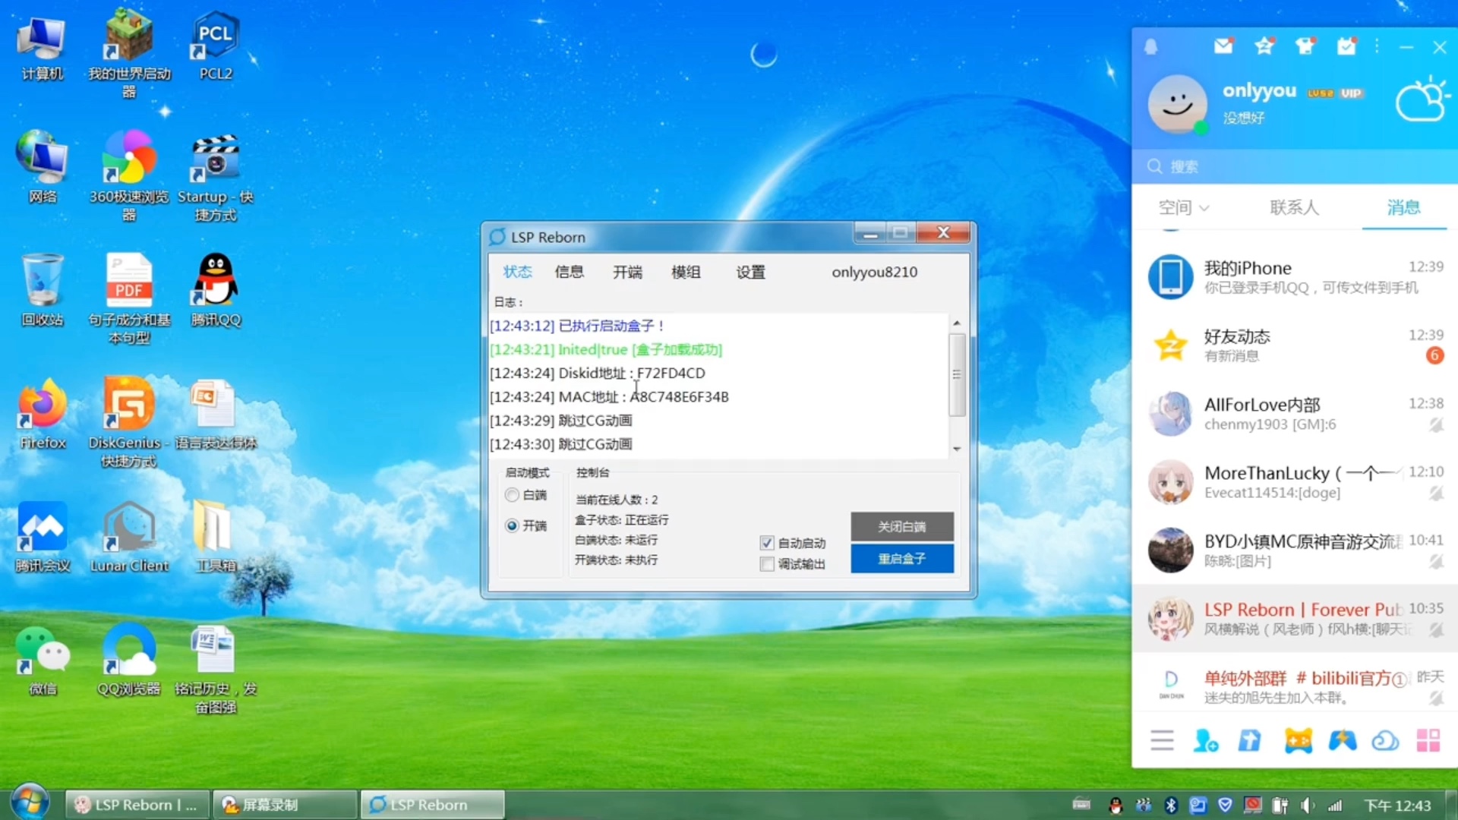Open the BYD小镇MC group chat

1295,550
